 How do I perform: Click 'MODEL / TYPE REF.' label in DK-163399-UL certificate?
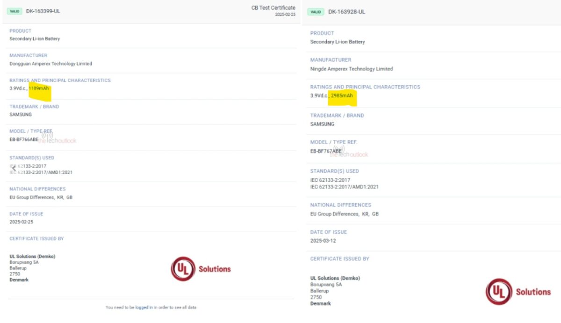pos(31,131)
